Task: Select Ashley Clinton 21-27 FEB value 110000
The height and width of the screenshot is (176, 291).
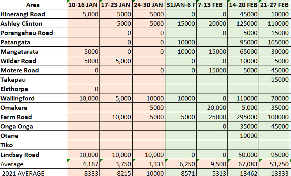Action: [275, 23]
